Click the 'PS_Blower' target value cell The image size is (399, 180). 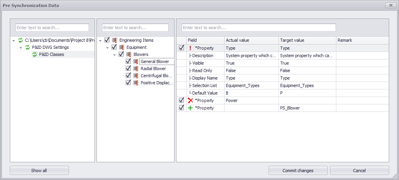coord(307,108)
